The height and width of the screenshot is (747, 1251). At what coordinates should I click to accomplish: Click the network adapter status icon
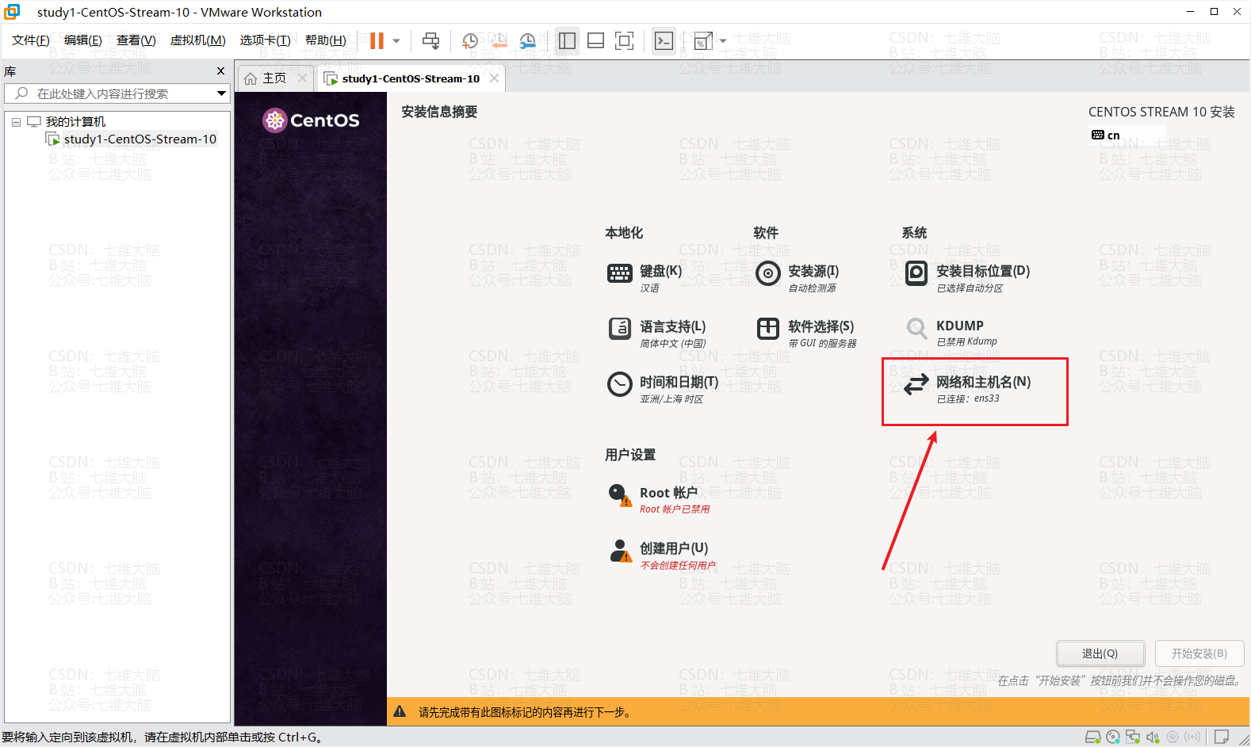[1133, 737]
